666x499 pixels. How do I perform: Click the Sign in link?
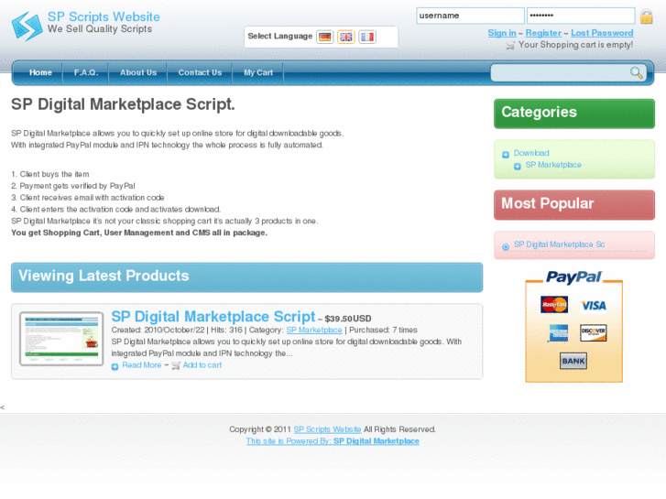coord(502,33)
